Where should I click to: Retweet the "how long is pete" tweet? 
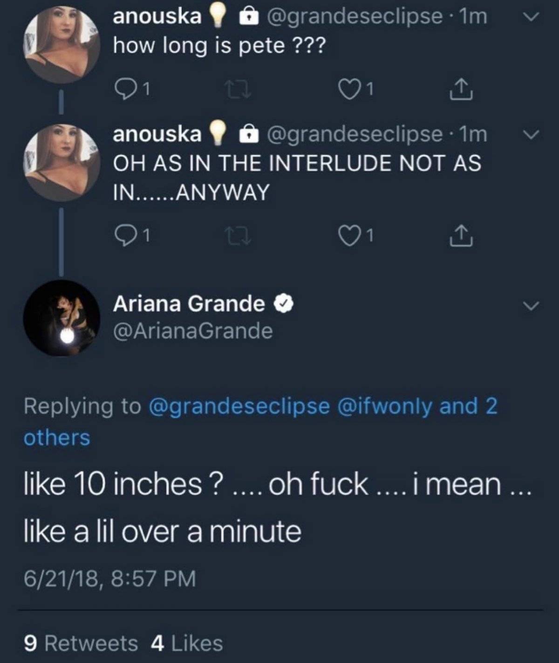pos(237,89)
